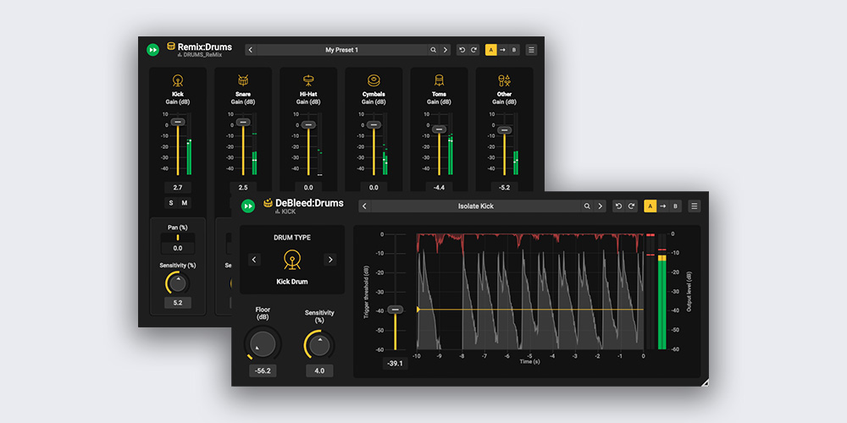The width and height of the screenshot is (847, 423).
Task: Click the redo icon in Remix:Drums header
Action: [x=474, y=50]
